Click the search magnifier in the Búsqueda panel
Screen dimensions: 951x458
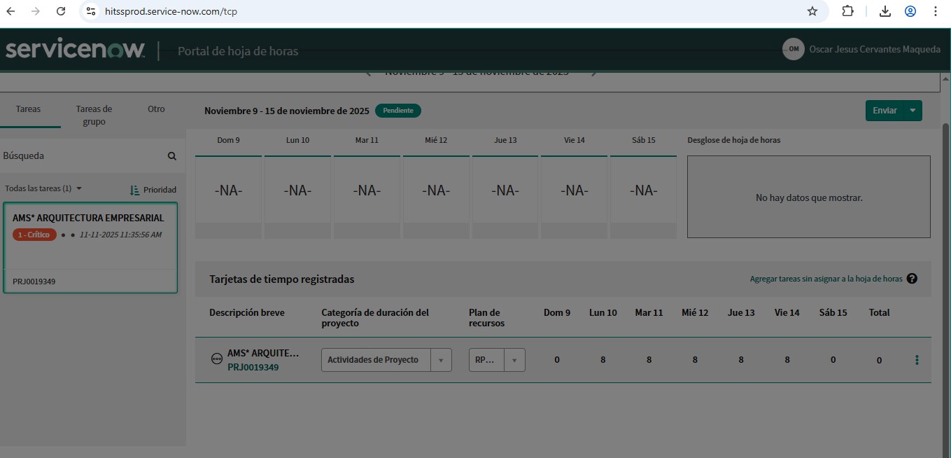click(x=171, y=155)
